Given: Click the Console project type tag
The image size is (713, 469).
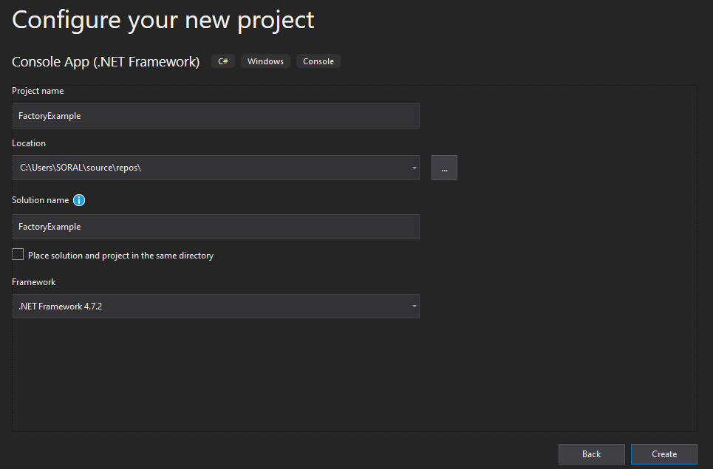Looking at the screenshot, I should click(318, 61).
